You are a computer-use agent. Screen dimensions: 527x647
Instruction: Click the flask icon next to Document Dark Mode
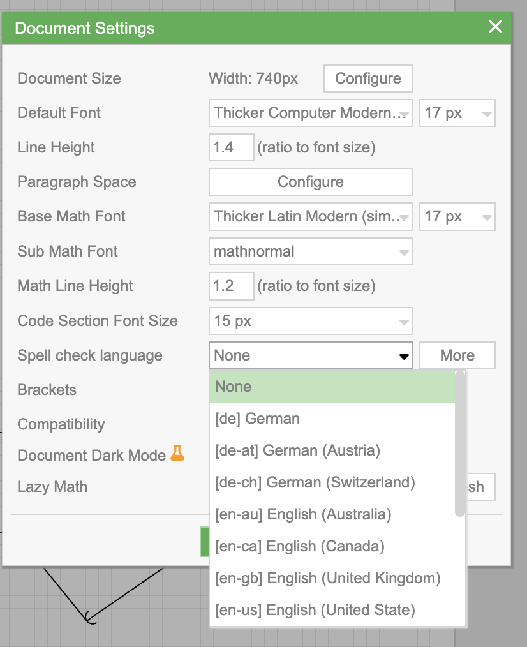tap(177, 453)
